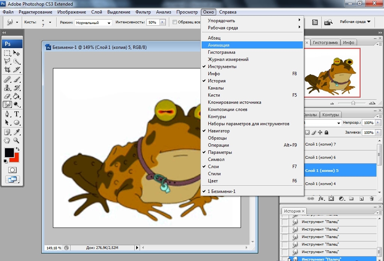Image resolution: width=384 pixels, height=261 pixels.
Task: Switch to the Контуры tab
Action: point(330,115)
